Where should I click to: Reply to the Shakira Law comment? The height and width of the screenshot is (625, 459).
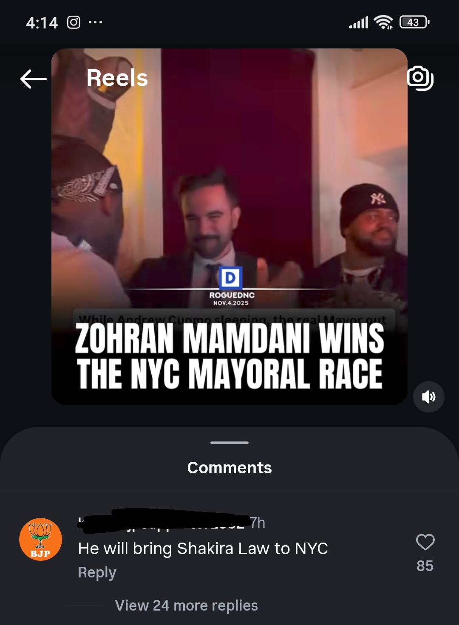coord(97,572)
